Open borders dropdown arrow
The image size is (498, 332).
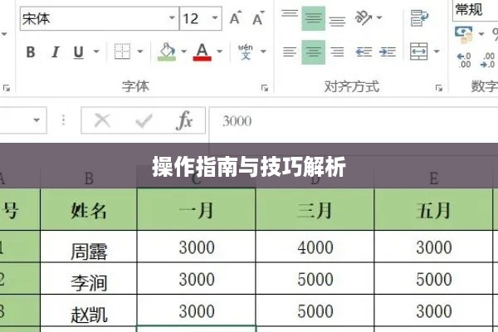point(140,51)
